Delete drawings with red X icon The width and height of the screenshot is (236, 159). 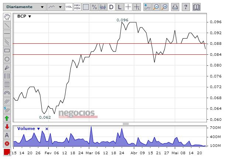[x=7, y=144]
